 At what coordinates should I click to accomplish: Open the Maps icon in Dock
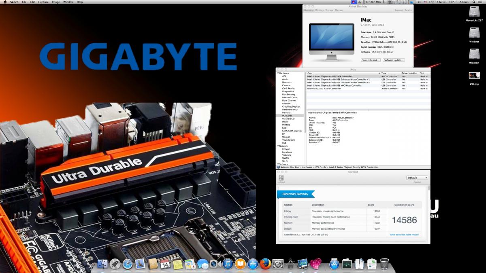point(190,264)
